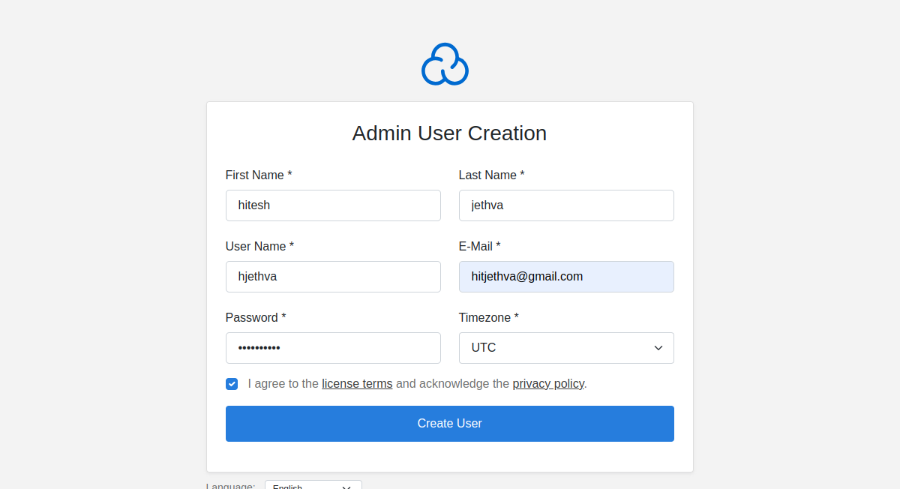The height and width of the screenshot is (489, 900).
Task: Click the "Password *" label
Action: (x=255, y=317)
